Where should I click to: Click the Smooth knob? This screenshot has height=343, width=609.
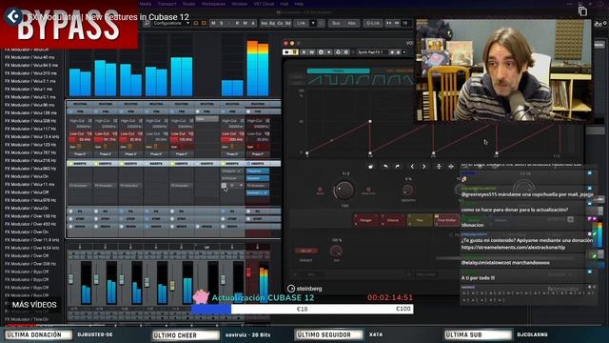pos(407,190)
